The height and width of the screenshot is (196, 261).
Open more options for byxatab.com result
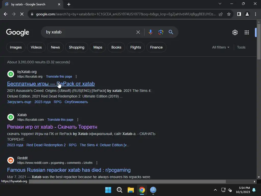77,120
